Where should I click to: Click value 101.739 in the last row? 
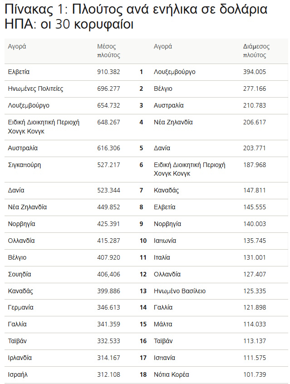pyautogui.click(x=255, y=374)
